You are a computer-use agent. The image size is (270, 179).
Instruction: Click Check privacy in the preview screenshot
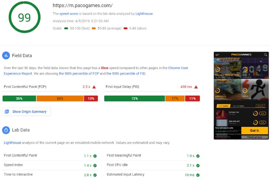254,137
